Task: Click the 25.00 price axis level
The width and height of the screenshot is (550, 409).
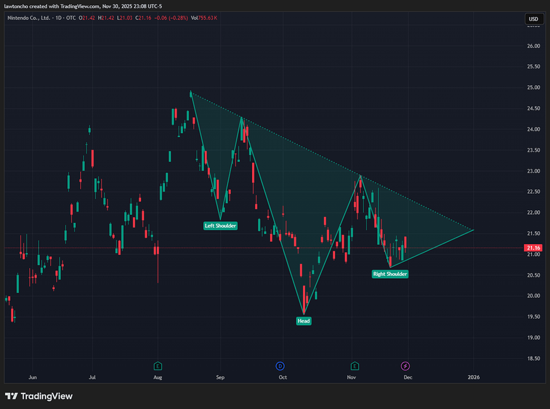Action: (533, 87)
